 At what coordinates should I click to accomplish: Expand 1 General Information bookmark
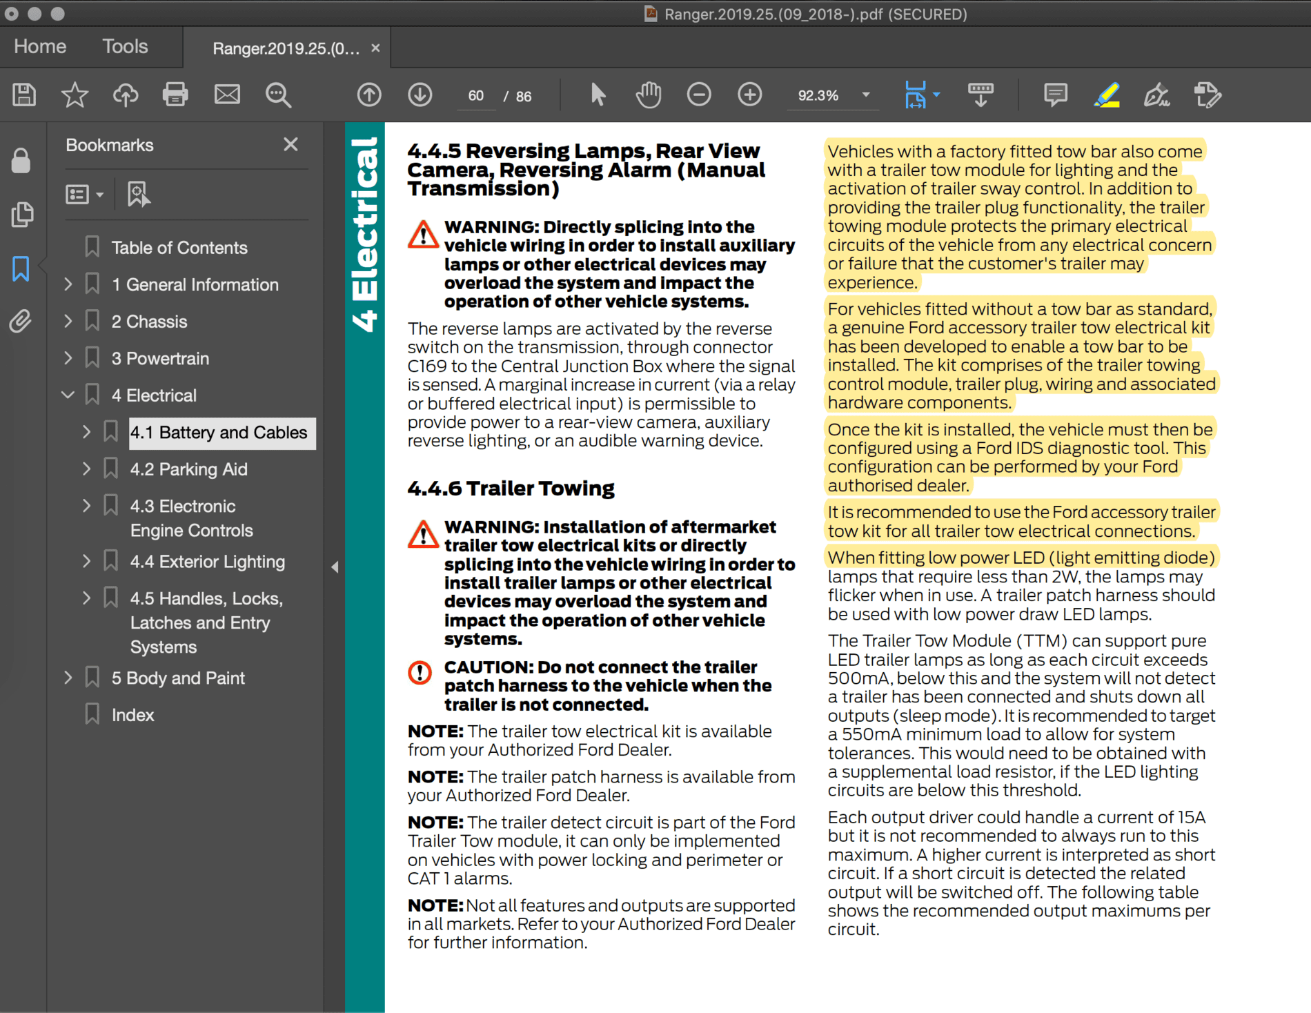(68, 284)
